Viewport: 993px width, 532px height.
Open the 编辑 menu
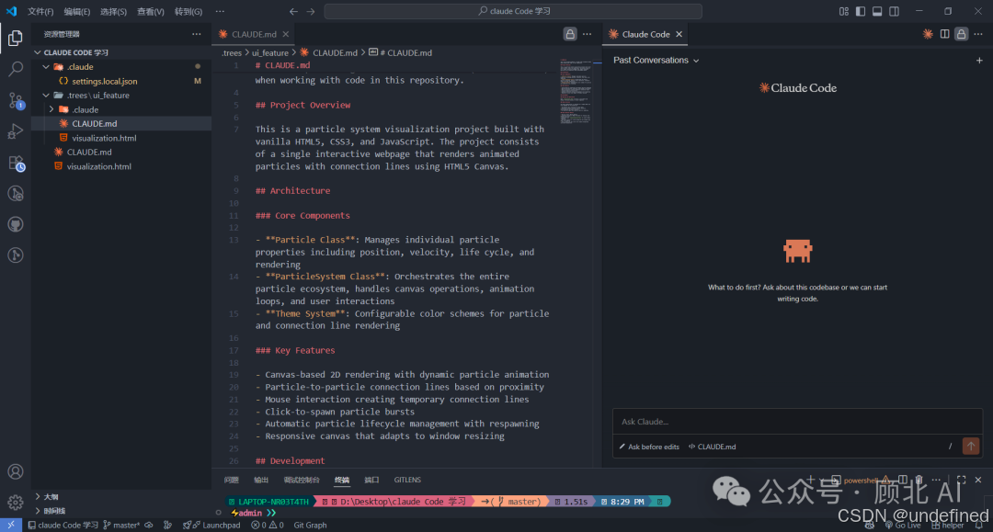coord(76,11)
